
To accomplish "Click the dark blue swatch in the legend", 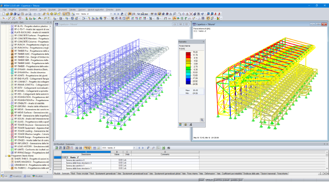I will pyautogui.click(x=188, y=83).
